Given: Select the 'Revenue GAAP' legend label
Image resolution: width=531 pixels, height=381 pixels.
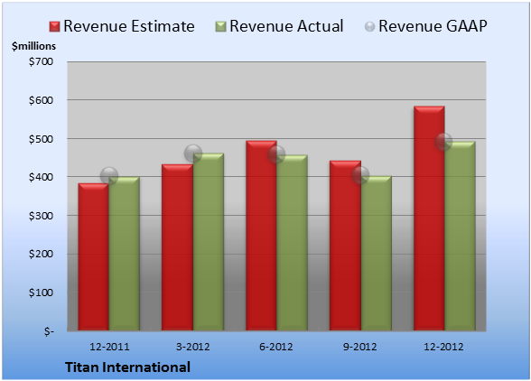Looking at the screenshot, I should (x=433, y=26).
